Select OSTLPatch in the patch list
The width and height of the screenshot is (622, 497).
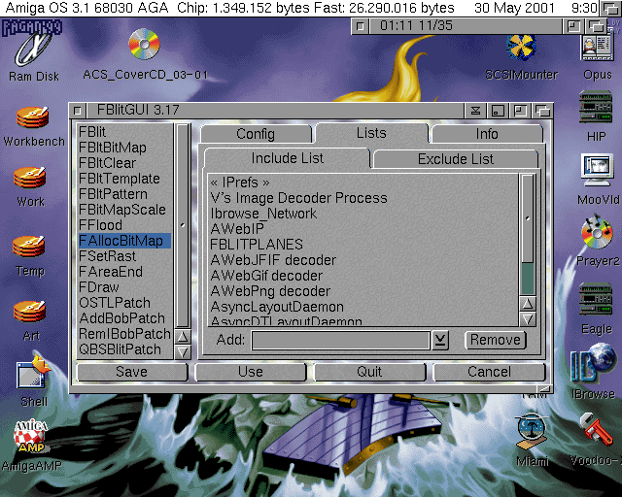[124, 303]
